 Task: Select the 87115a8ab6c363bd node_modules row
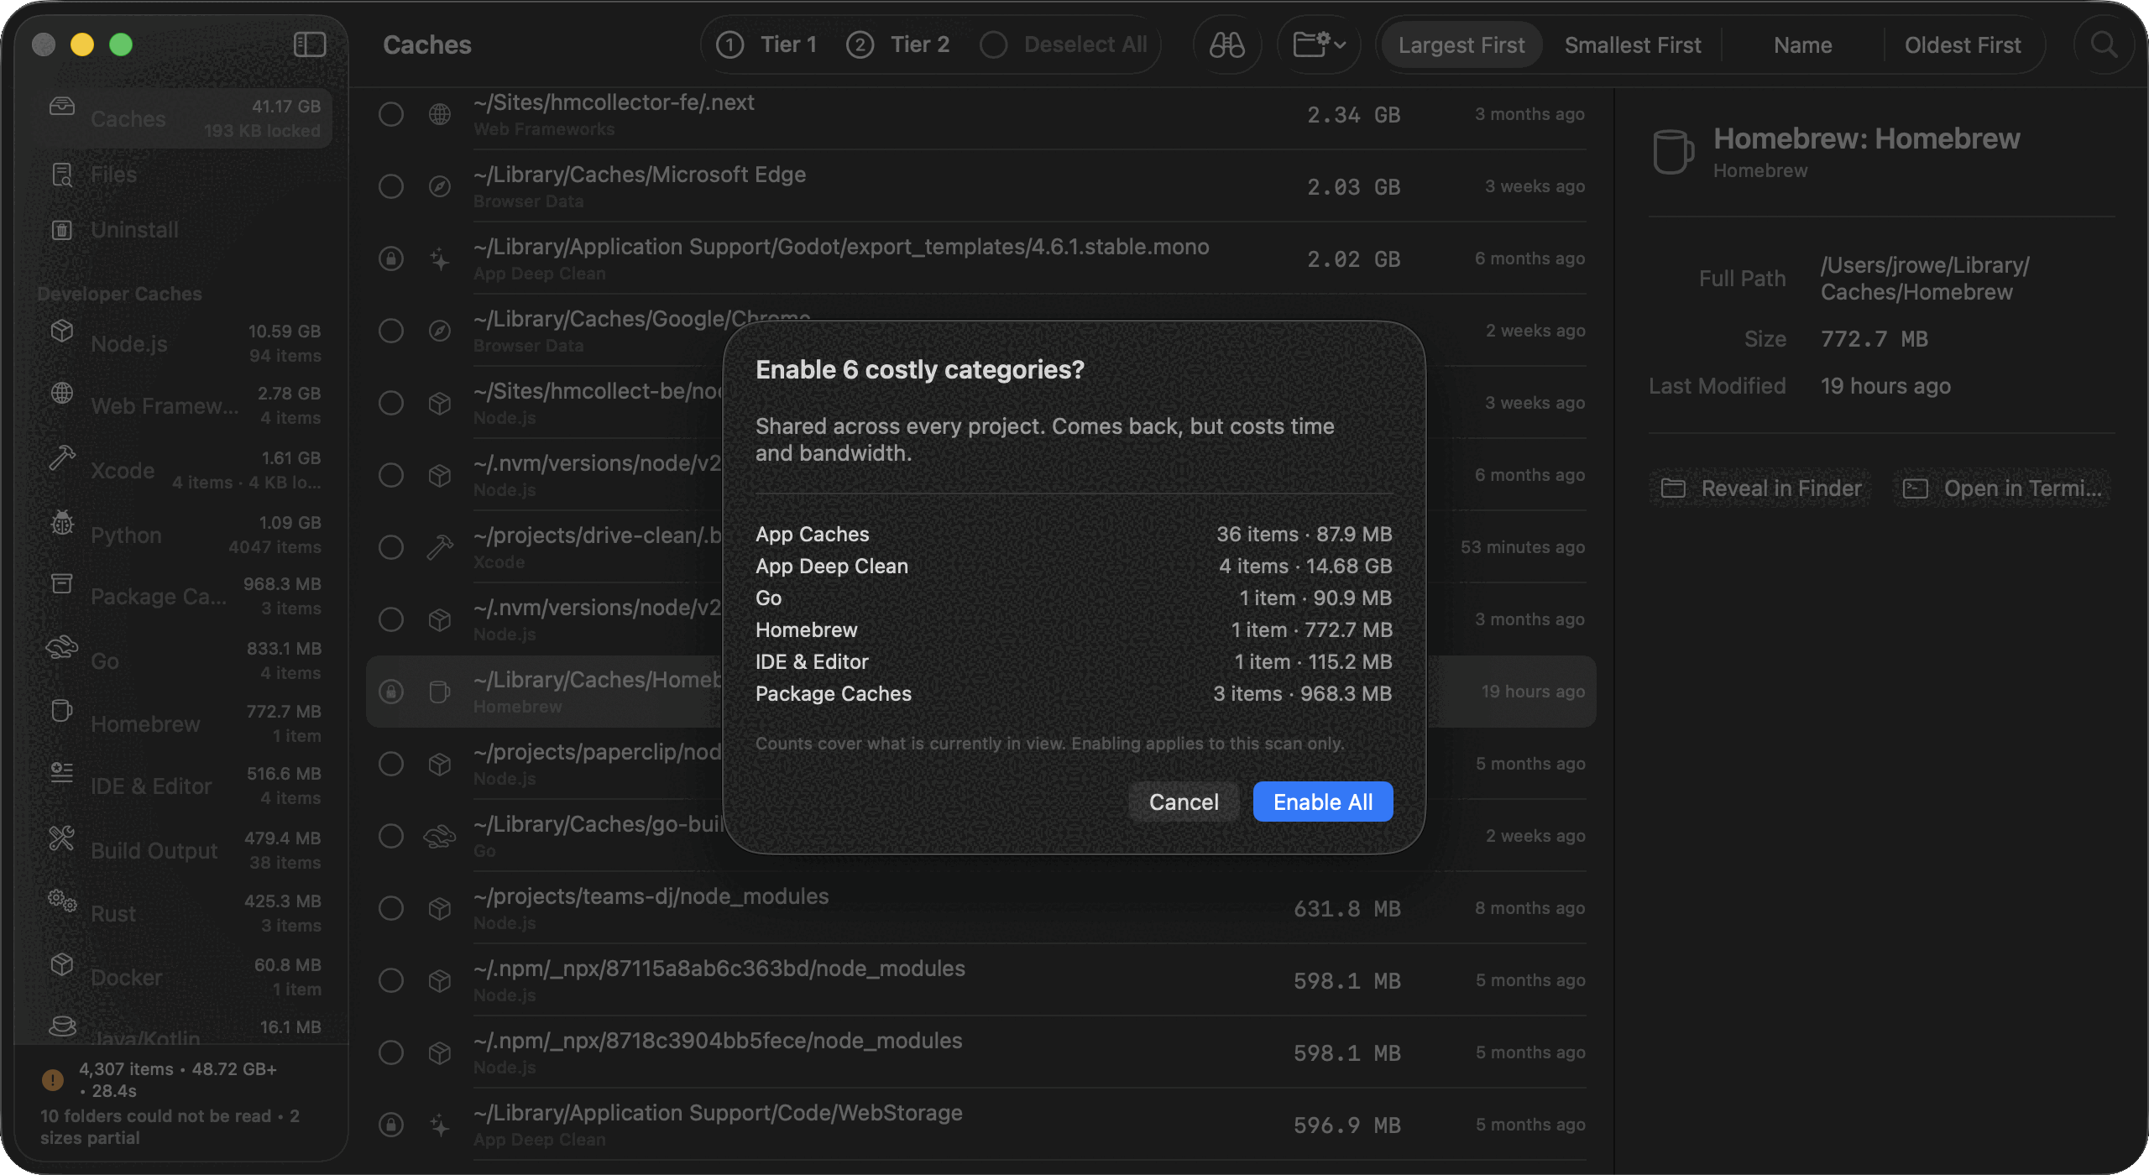pos(980,980)
